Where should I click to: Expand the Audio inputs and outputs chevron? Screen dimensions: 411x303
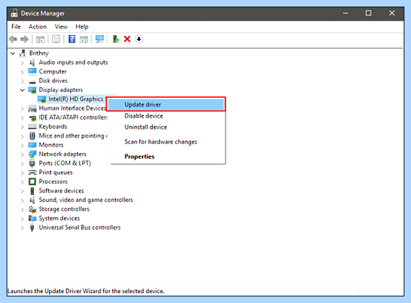[23, 63]
